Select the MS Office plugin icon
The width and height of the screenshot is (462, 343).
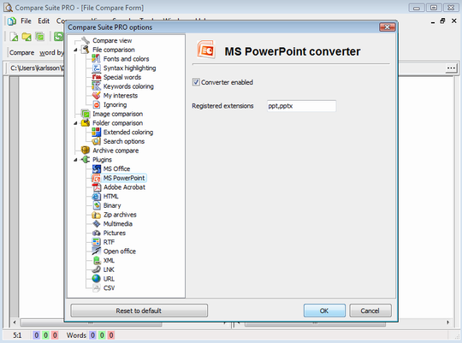pos(96,169)
